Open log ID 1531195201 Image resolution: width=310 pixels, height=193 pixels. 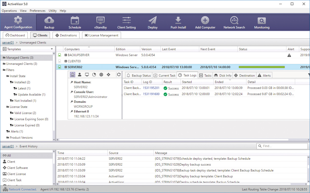pos(151,88)
